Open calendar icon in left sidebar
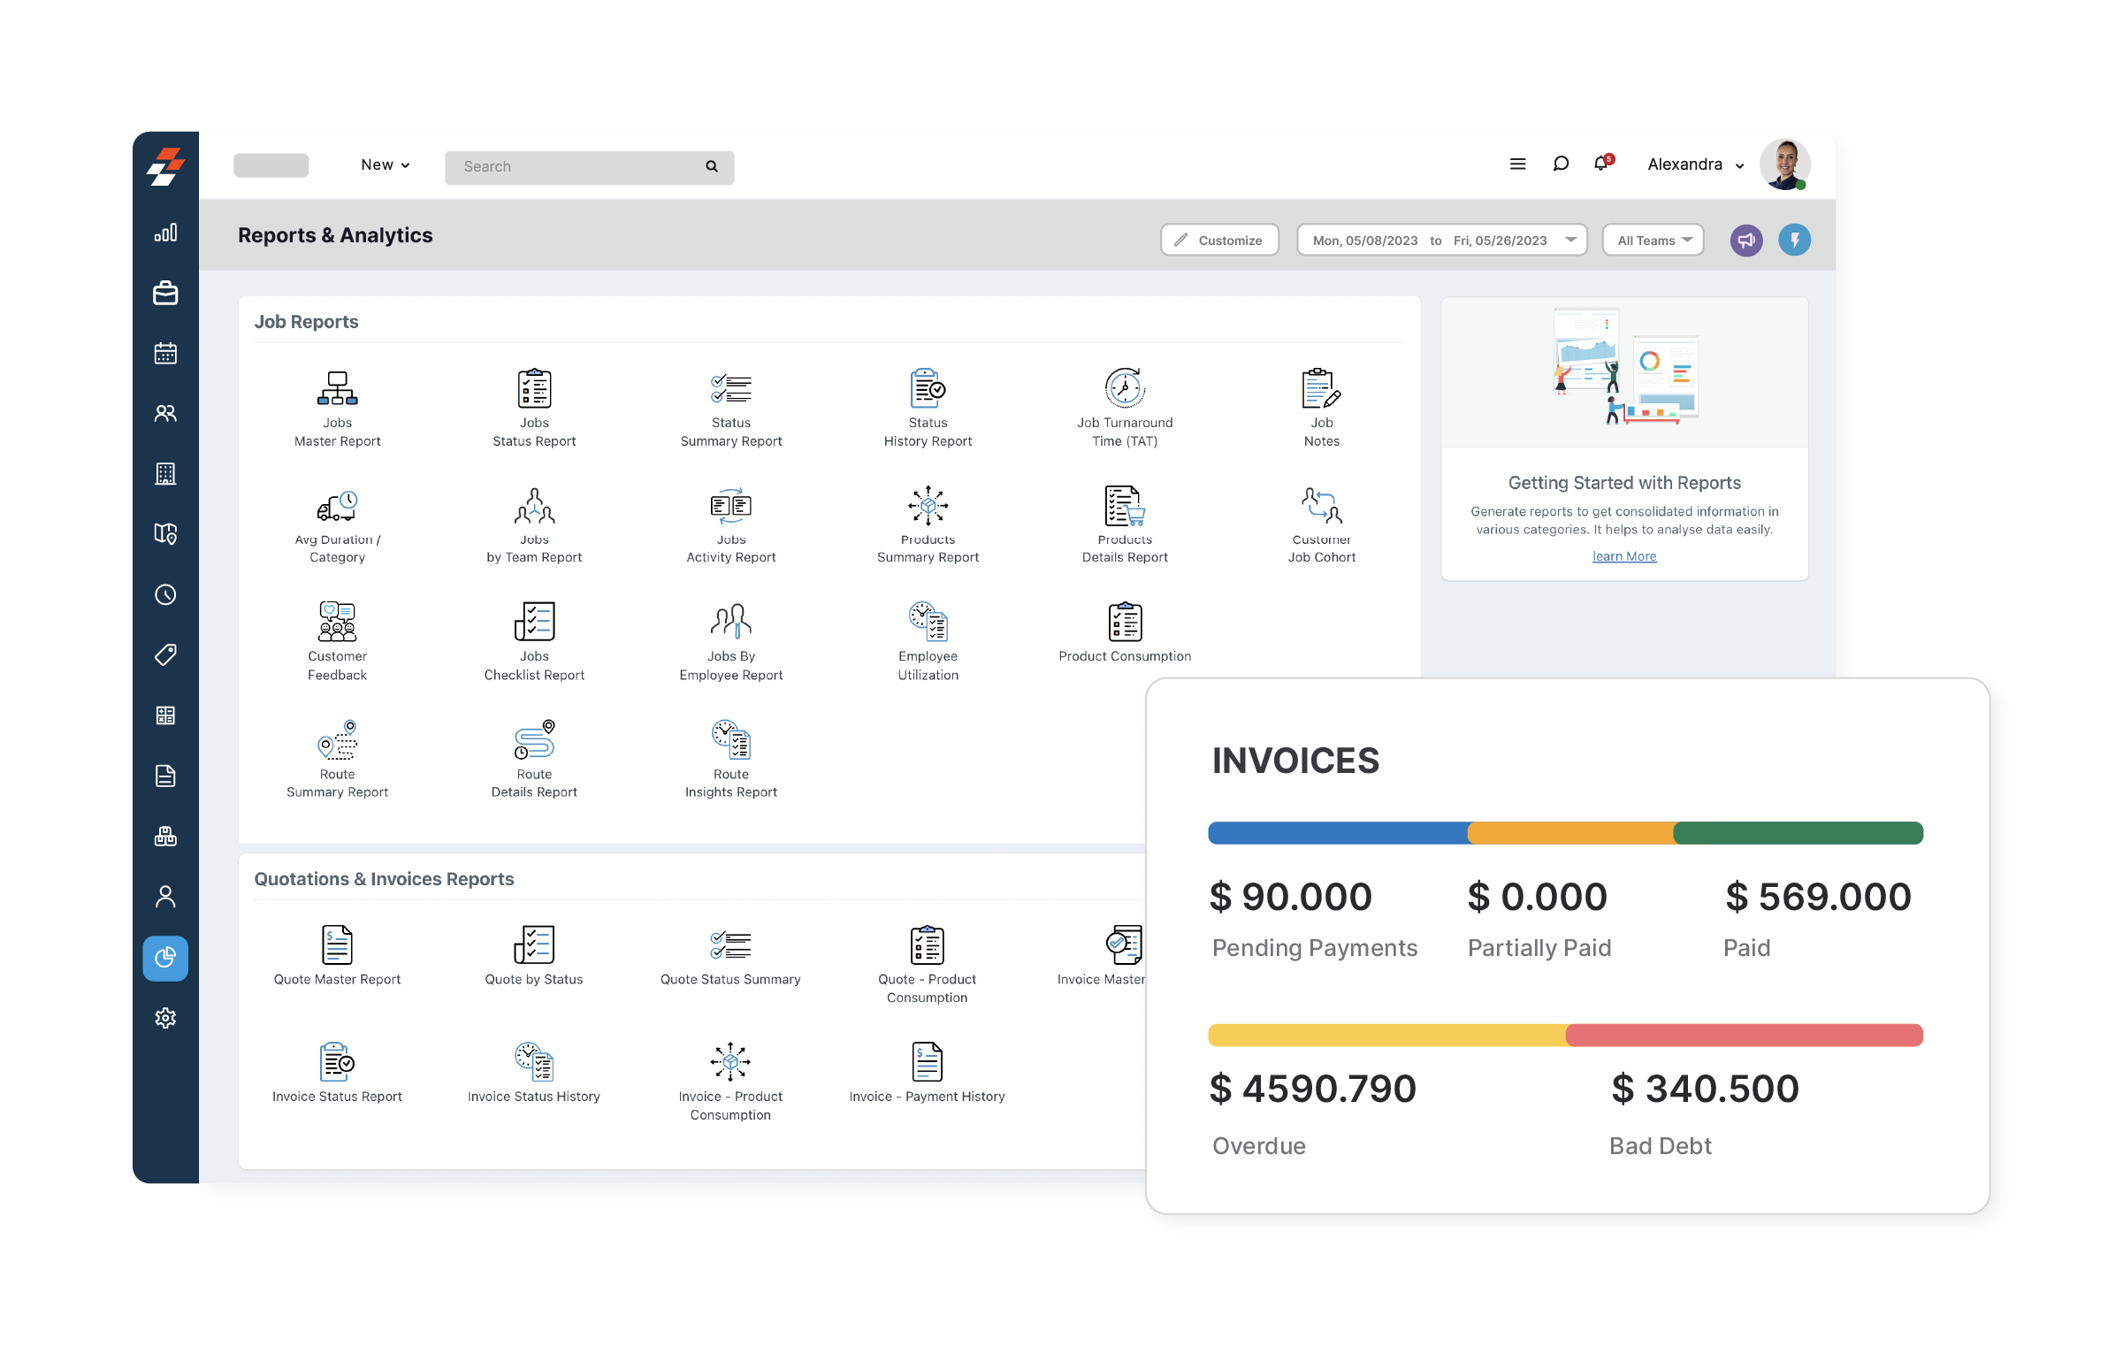The height and width of the screenshot is (1346, 2123). tap(165, 354)
